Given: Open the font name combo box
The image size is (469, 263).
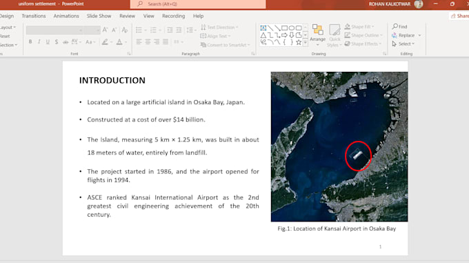Looking at the screenshot, I should pos(54,30).
